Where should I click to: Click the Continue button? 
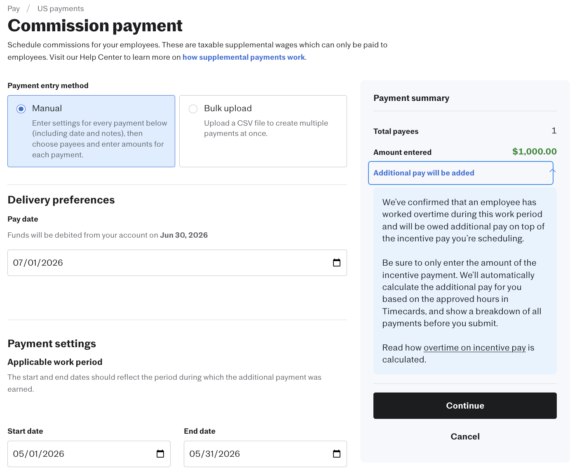pyautogui.click(x=465, y=406)
